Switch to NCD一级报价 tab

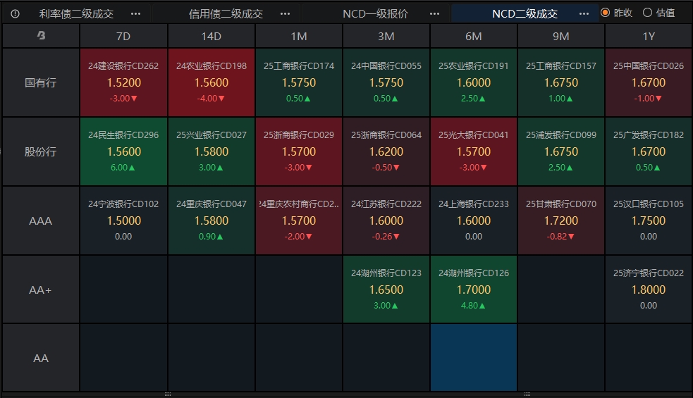375,13
